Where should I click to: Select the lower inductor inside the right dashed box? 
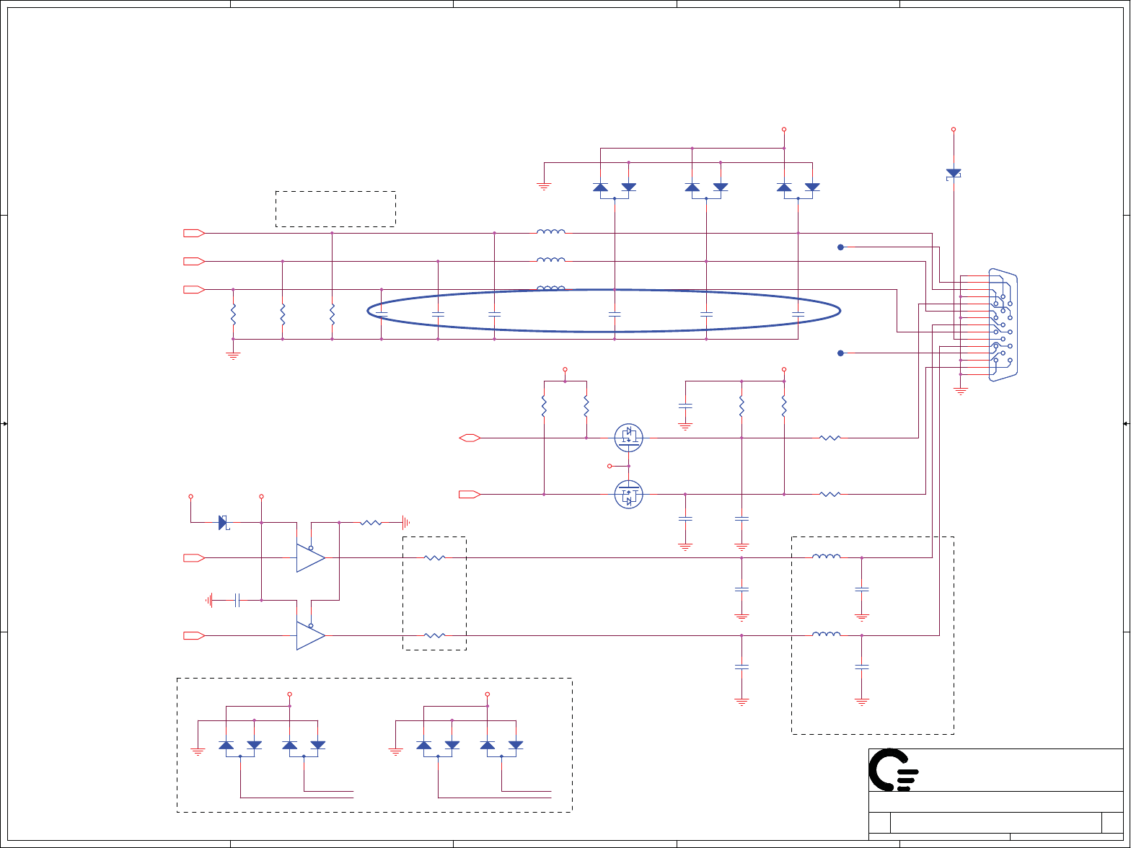(x=827, y=634)
